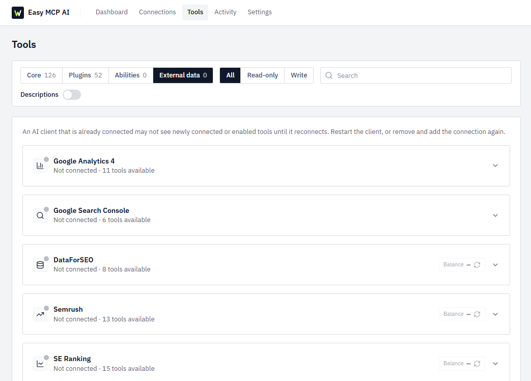Expand the SE Ranking card chevron
This screenshot has width=531, height=381.
(x=495, y=364)
